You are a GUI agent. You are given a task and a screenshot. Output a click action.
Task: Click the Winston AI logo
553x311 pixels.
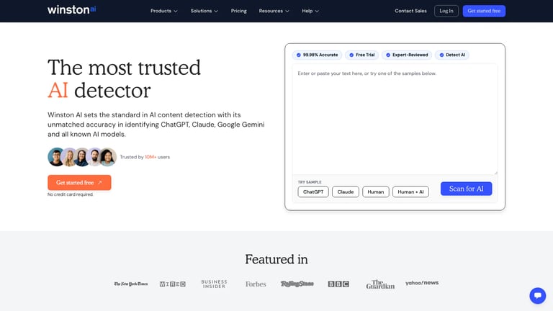click(x=71, y=9)
